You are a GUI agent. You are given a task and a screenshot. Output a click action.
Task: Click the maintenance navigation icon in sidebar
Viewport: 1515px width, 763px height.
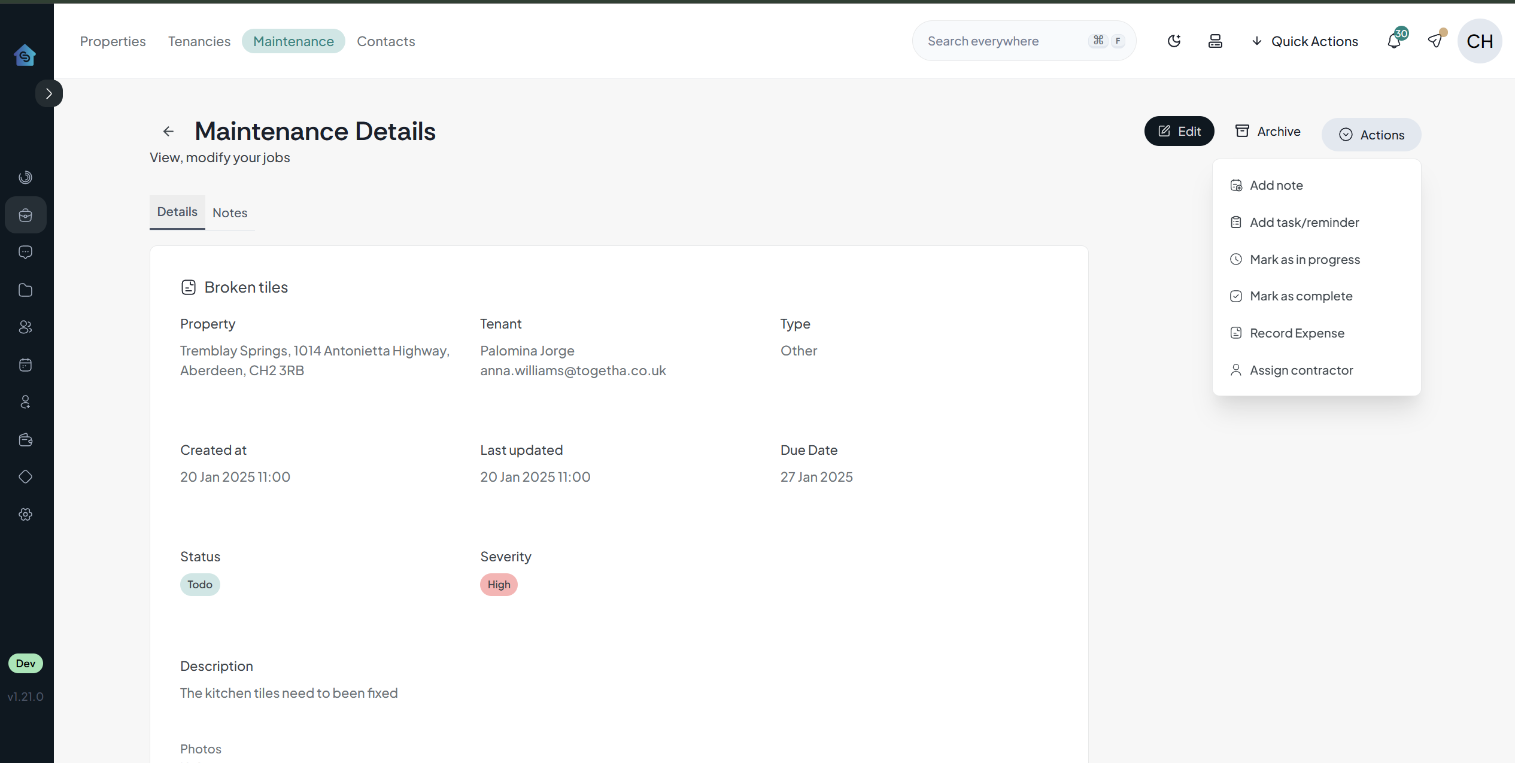point(26,214)
